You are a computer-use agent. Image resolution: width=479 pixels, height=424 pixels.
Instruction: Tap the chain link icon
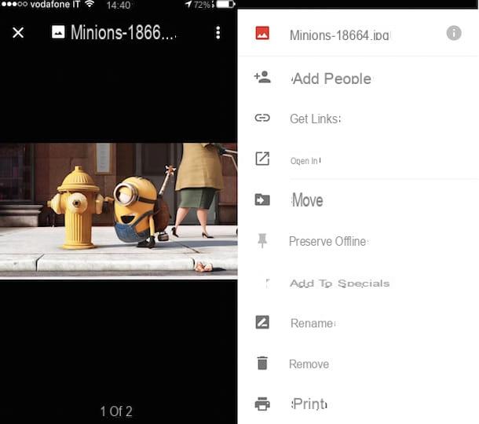(x=262, y=118)
